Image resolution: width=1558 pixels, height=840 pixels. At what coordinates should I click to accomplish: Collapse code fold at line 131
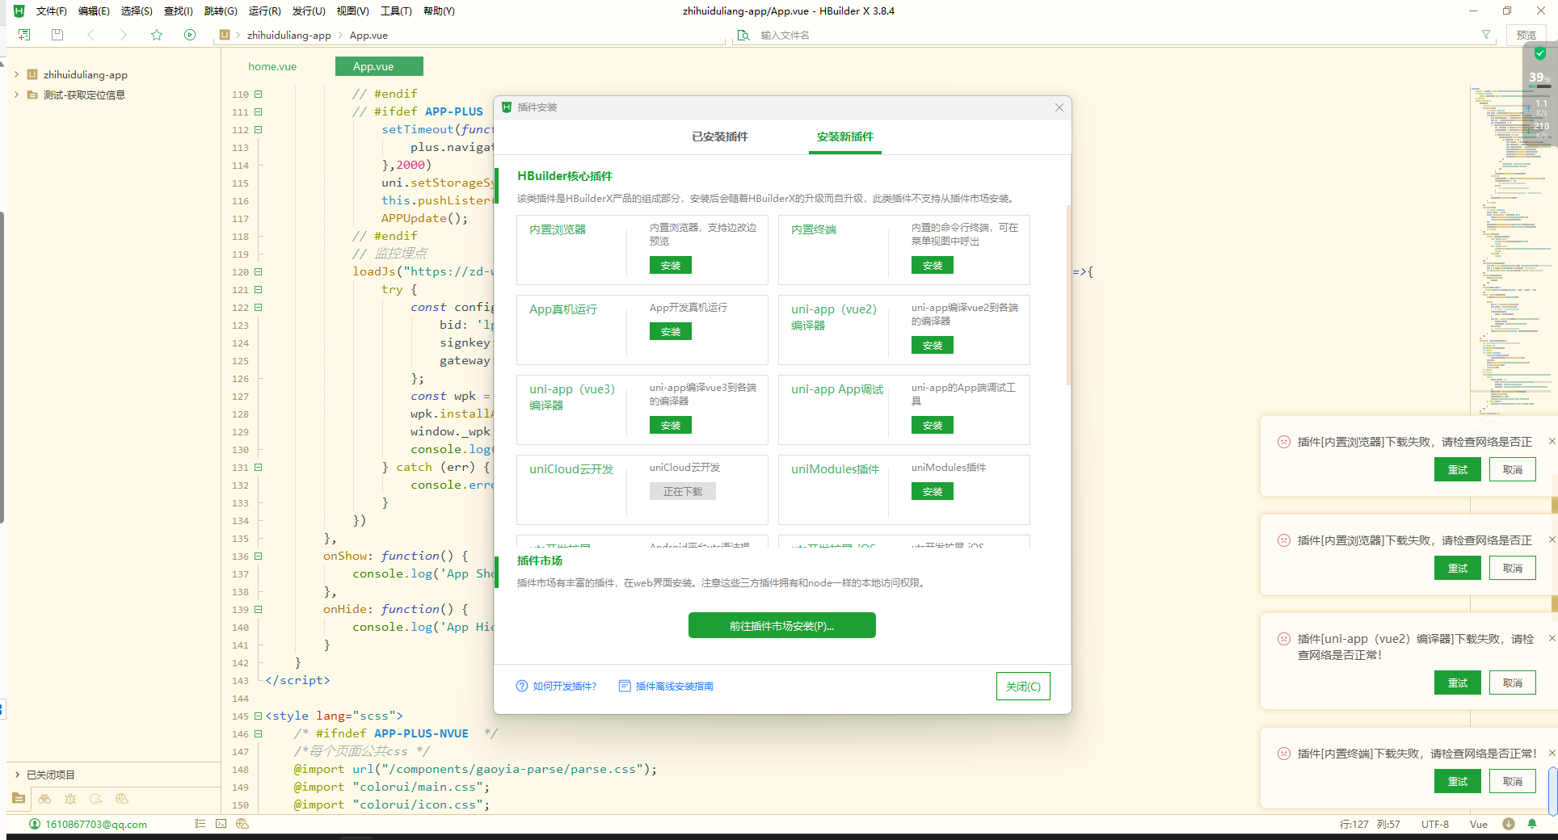(259, 467)
